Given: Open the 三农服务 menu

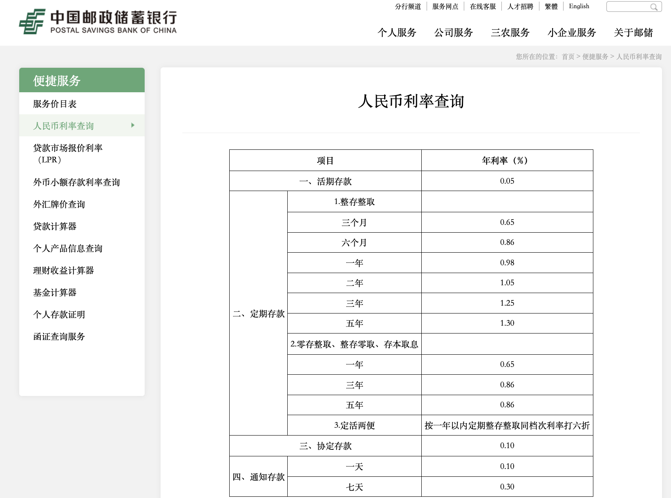Looking at the screenshot, I should pyautogui.click(x=510, y=33).
